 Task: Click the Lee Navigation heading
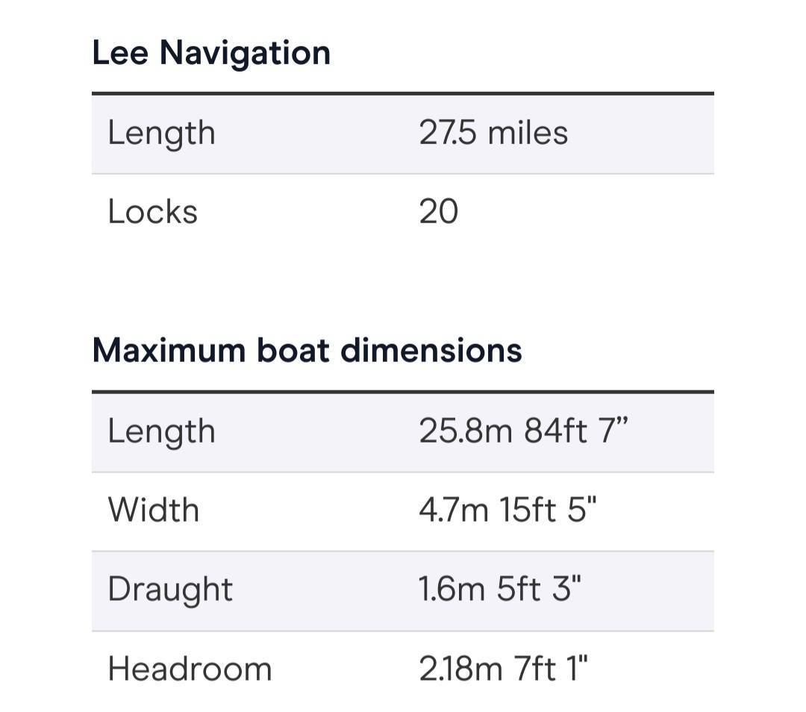(x=211, y=54)
